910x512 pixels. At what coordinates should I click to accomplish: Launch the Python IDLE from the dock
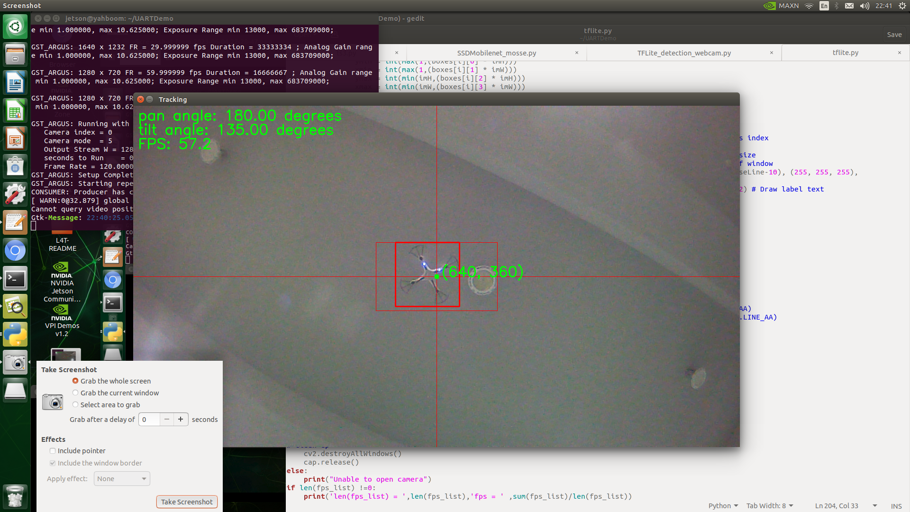point(15,334)
